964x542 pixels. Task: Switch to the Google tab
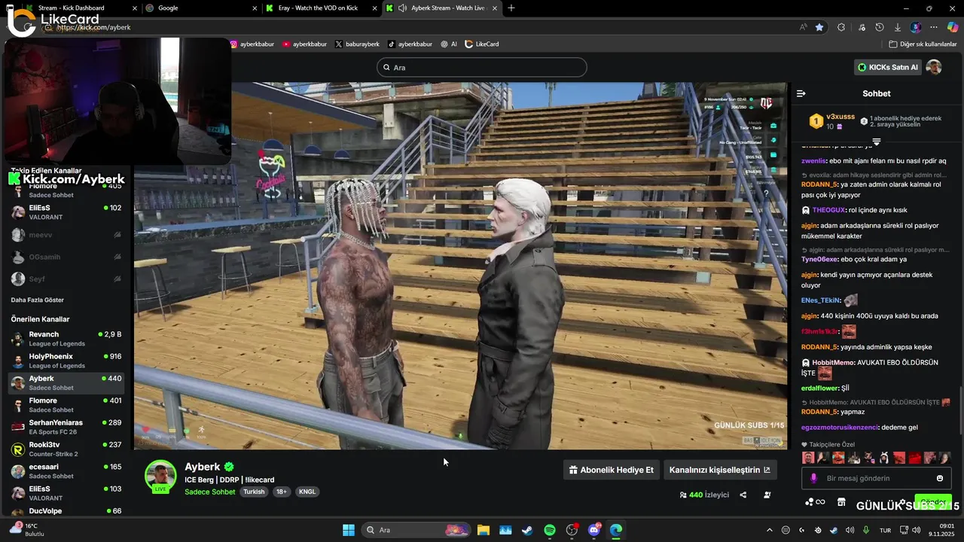click(200, 8)
